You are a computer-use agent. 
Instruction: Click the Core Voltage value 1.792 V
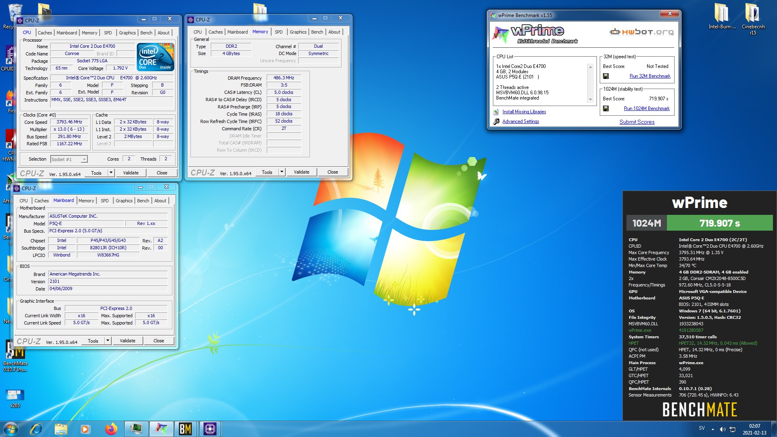[120, 68]
